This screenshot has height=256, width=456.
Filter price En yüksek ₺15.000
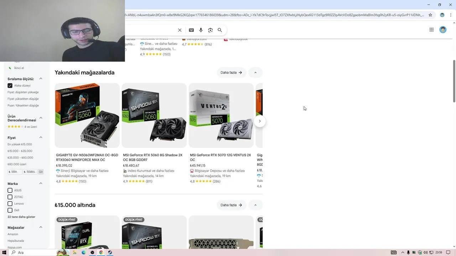click(x=20, y=144)
